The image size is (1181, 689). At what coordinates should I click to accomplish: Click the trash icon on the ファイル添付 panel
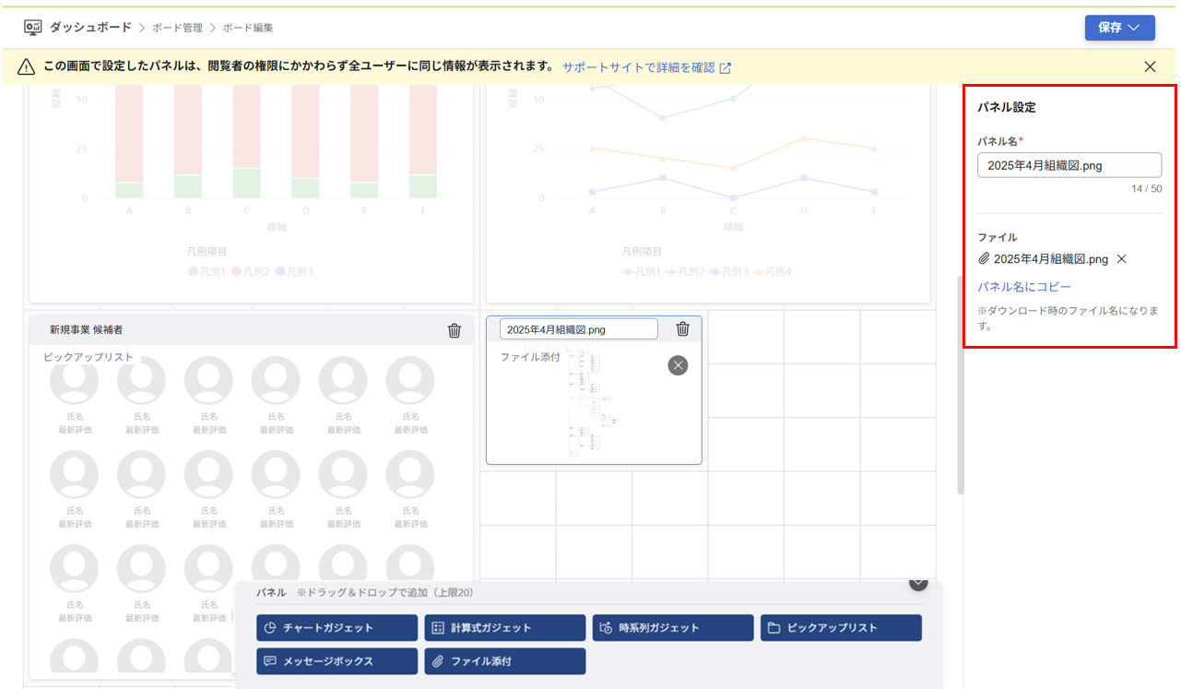[x=681, y=328]
